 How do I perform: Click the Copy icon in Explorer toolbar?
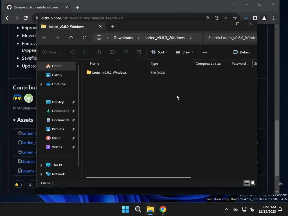[85, 52]
